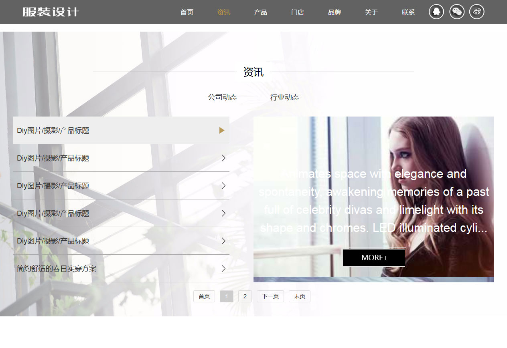
Task: Open the WeChat icon link
Action: click(x=456, y=12)
